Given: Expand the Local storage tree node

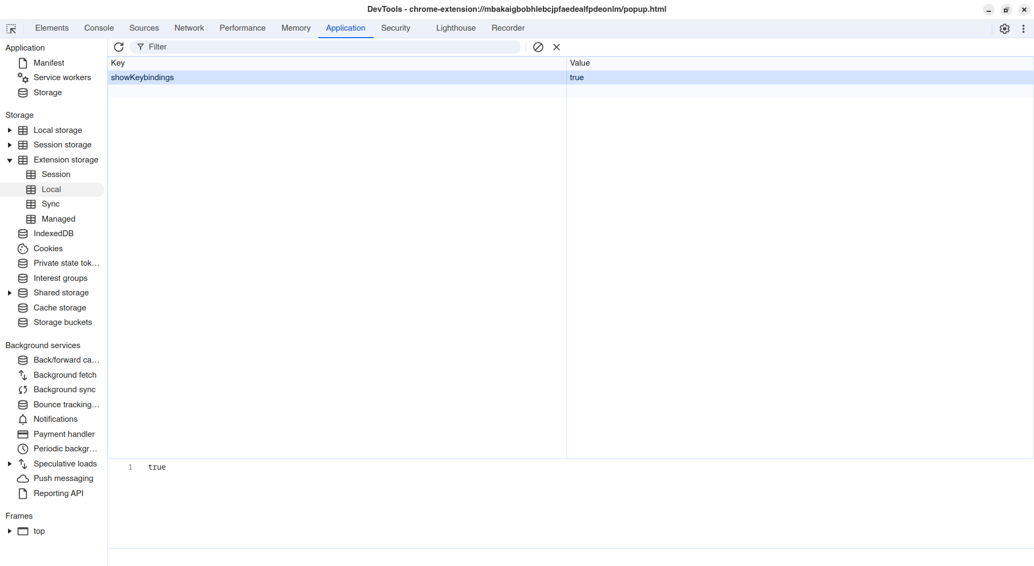Looking at the screenshot, I should point(10,130).
